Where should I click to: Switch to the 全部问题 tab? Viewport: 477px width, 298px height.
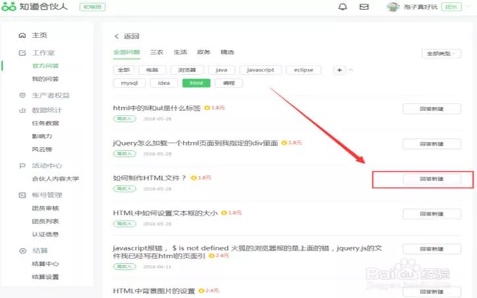[x=126, y=53]
